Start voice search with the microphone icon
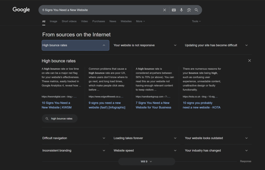265x170 pixels. [x=181, y=10]
